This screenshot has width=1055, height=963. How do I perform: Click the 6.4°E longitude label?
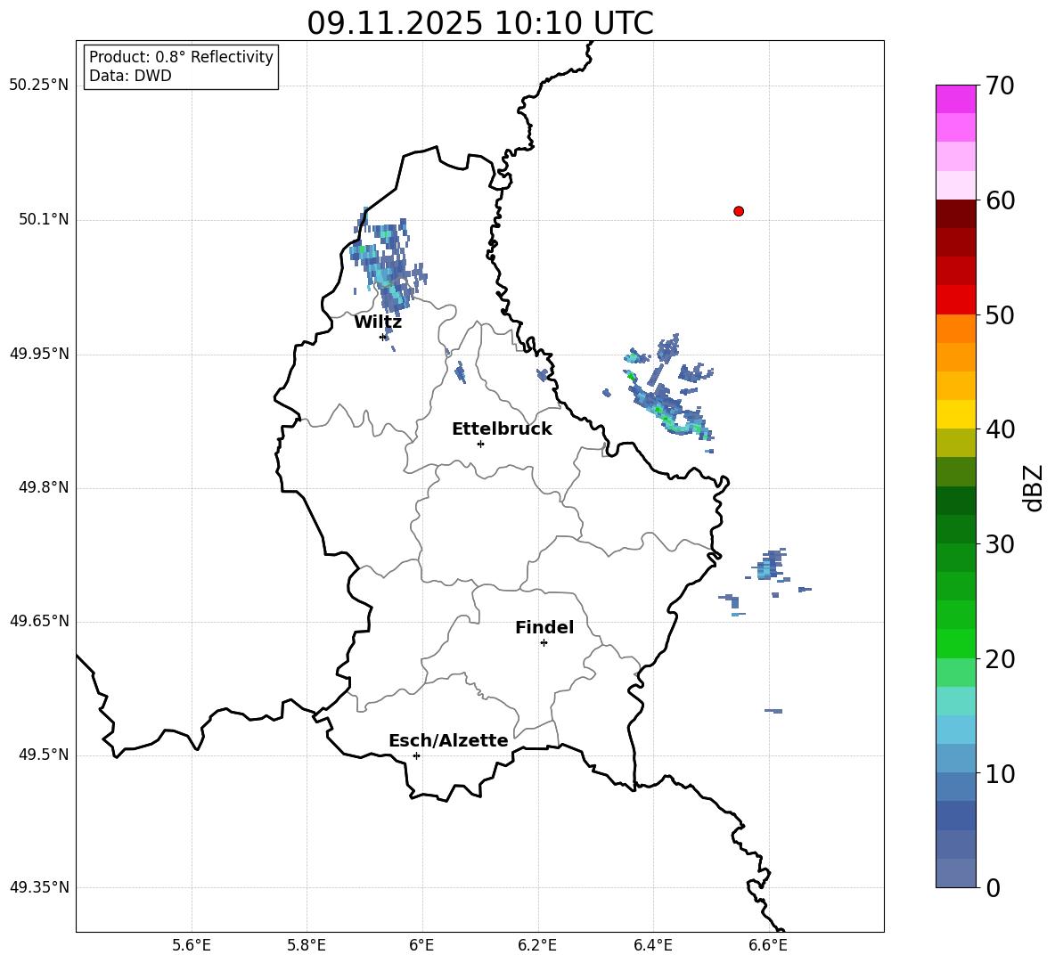pos(652,945)
